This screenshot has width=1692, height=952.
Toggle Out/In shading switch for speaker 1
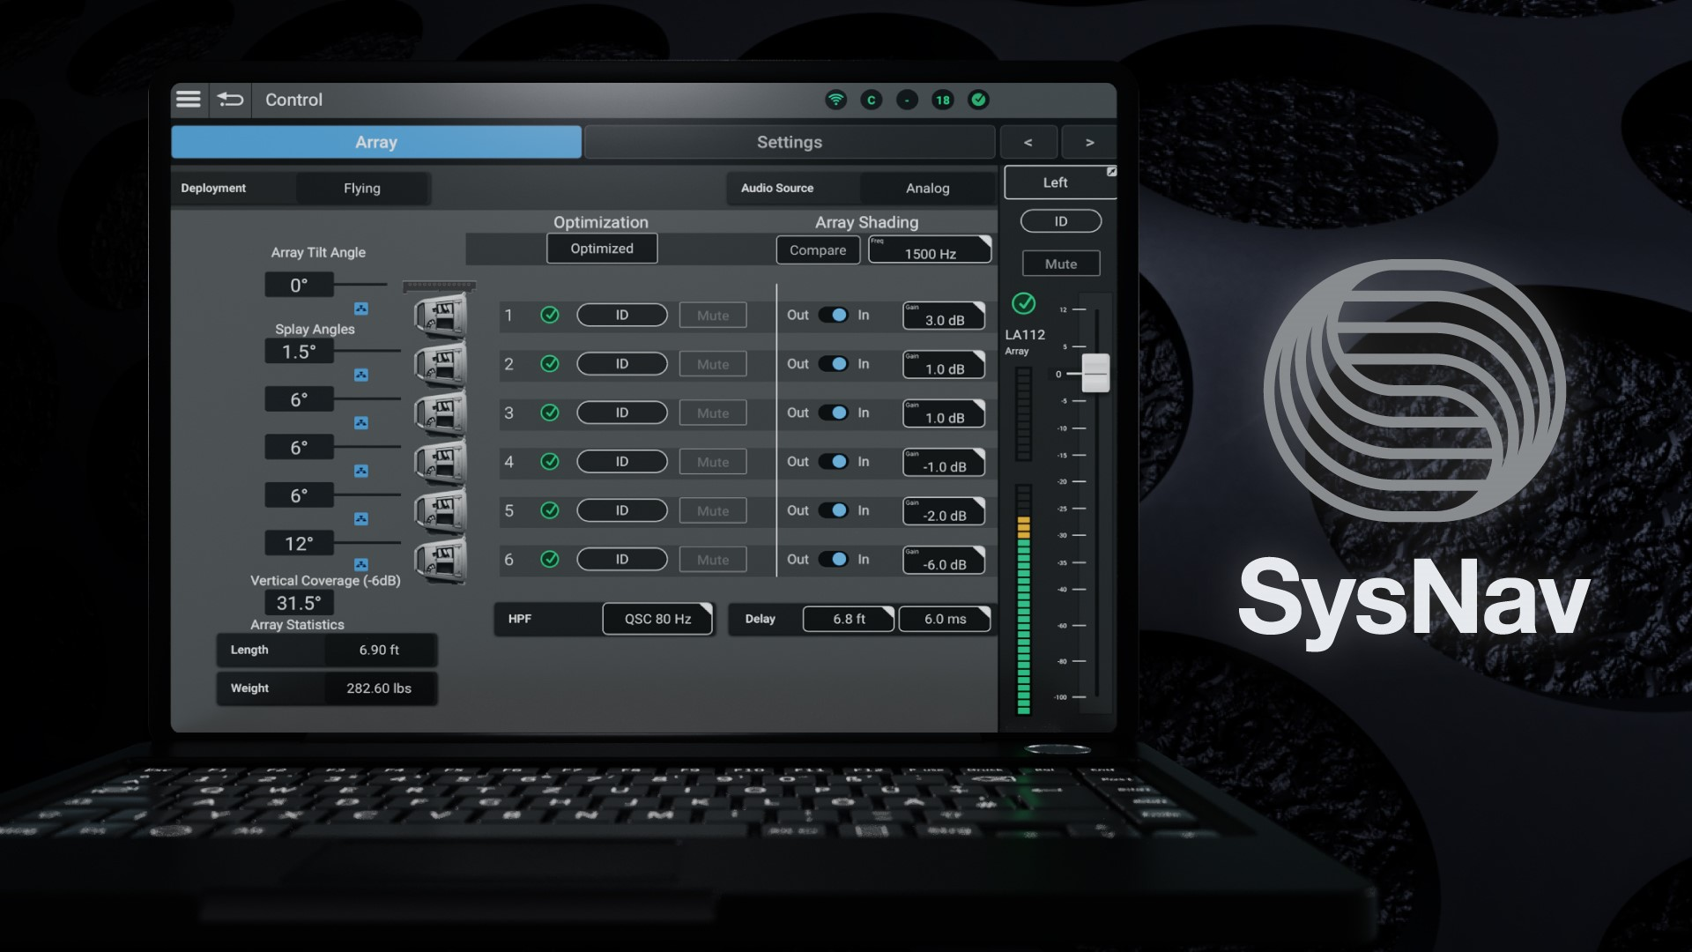[x=833, y=315]
